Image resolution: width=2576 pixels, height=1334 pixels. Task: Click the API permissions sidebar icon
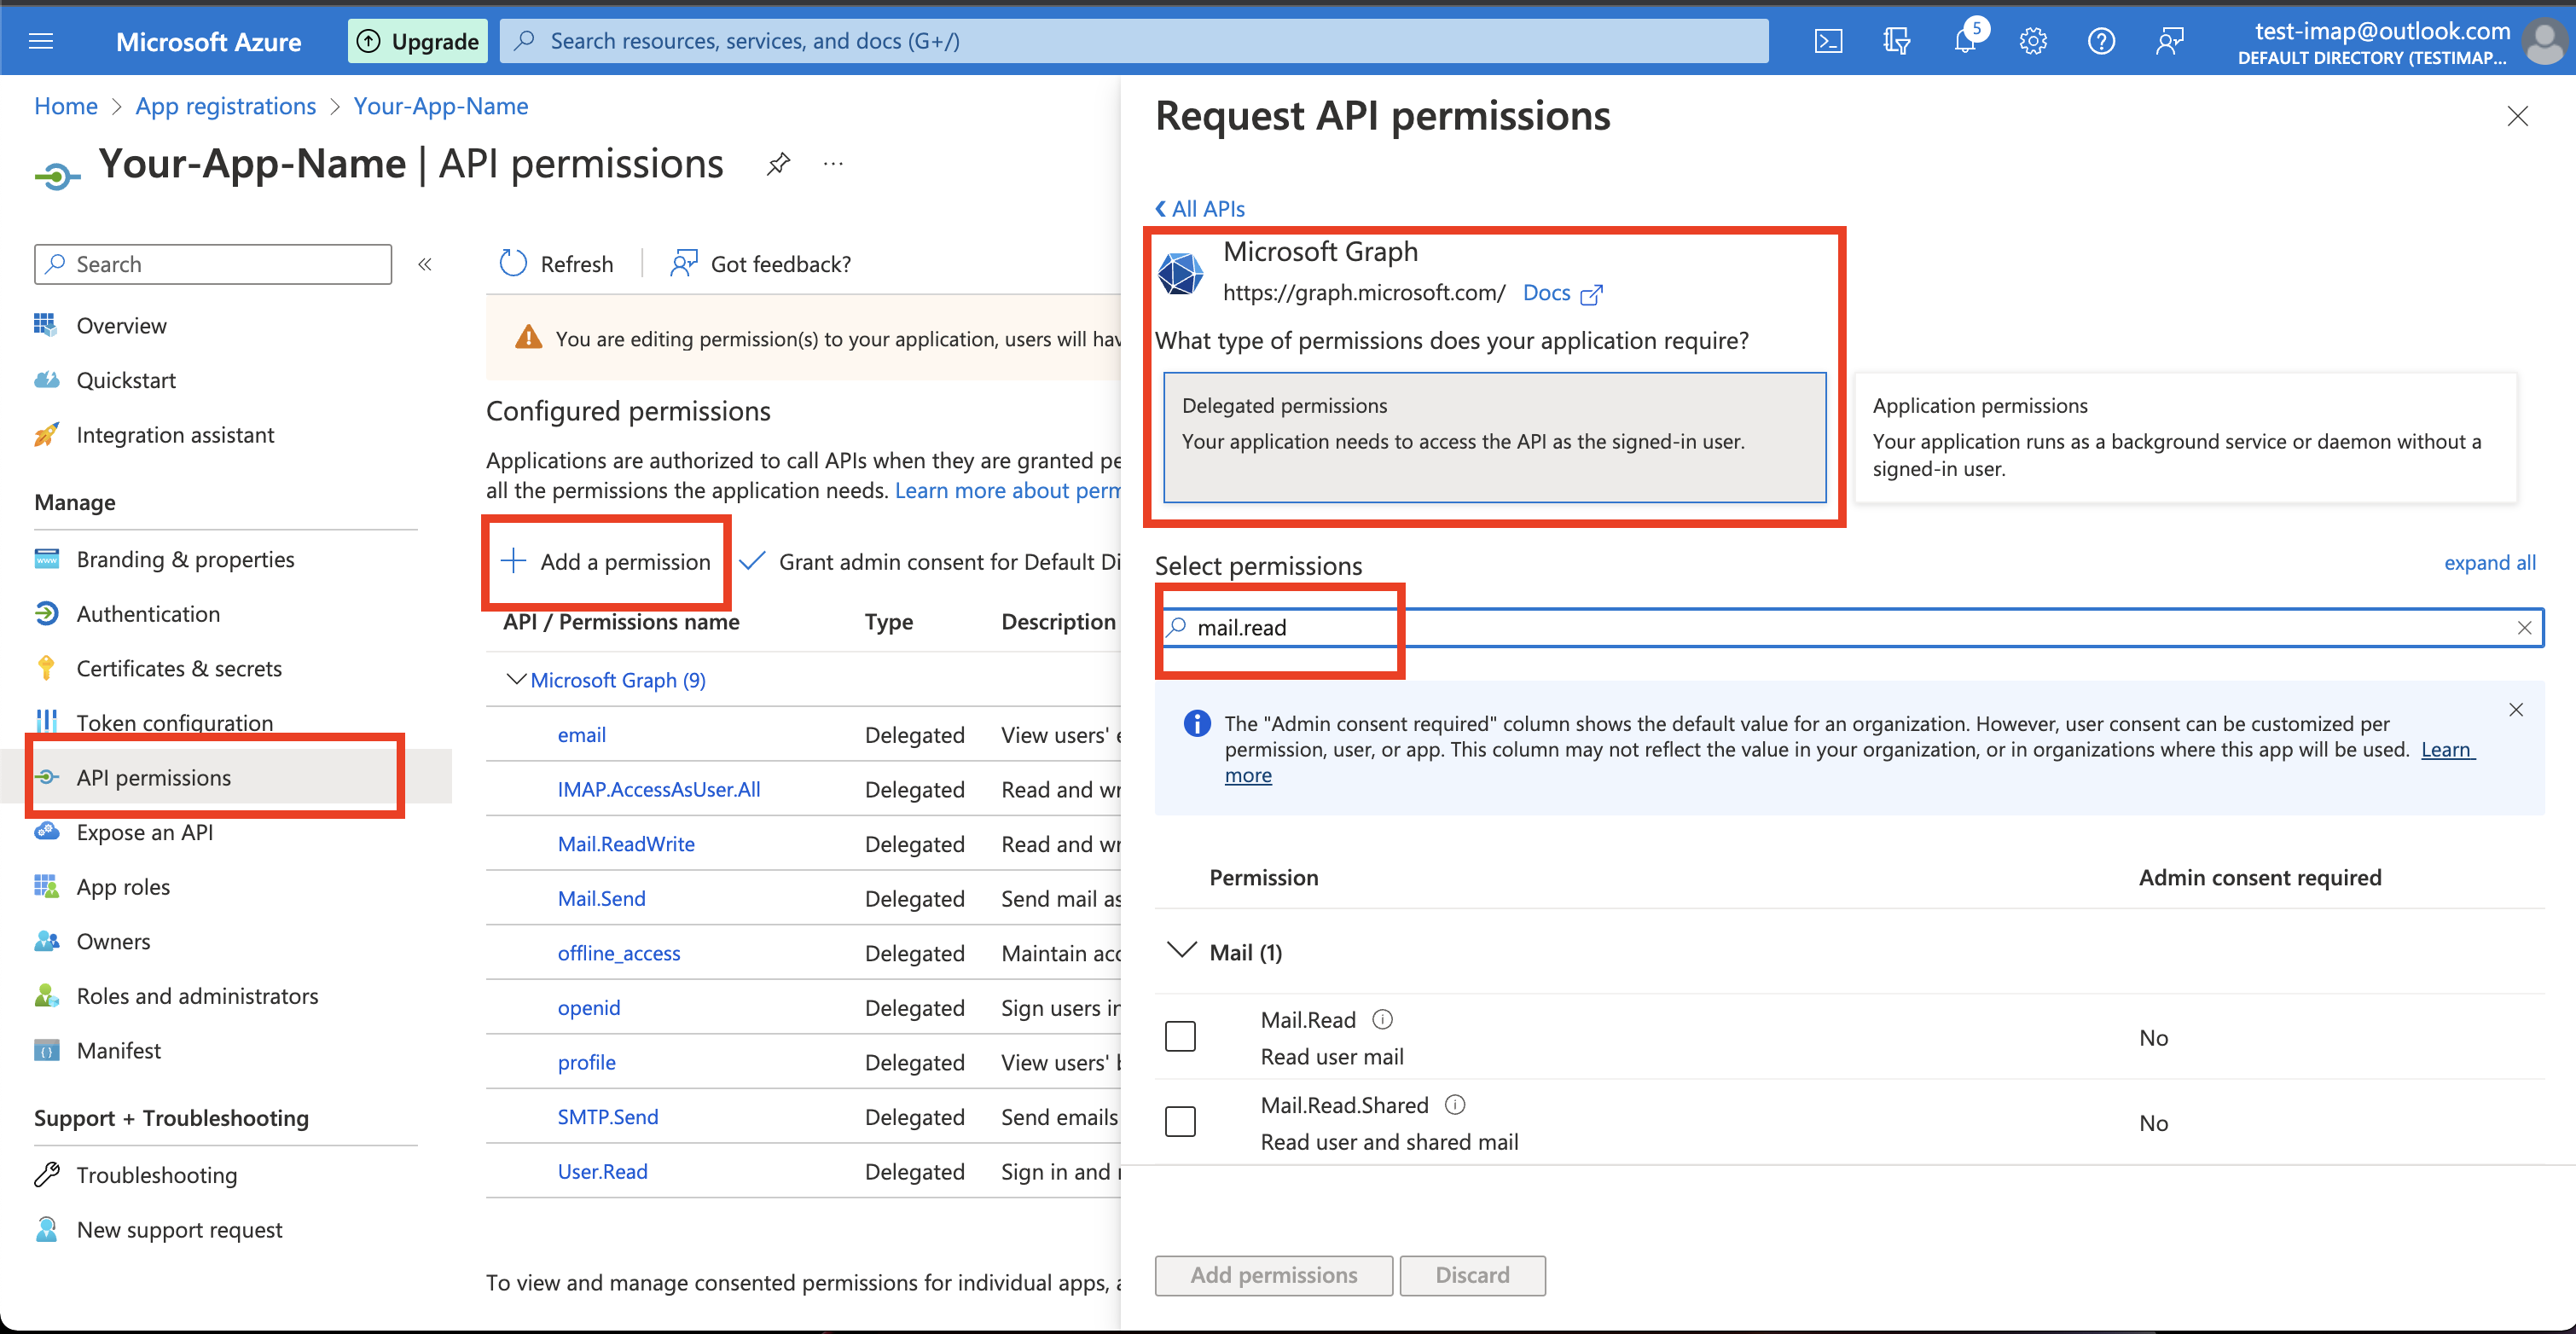pyautogui.click(x=46, y=778)
